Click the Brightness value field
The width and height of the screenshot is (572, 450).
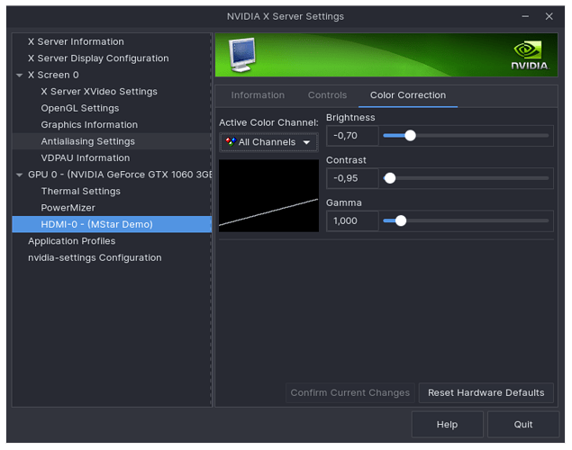click(x=352, y=136)
